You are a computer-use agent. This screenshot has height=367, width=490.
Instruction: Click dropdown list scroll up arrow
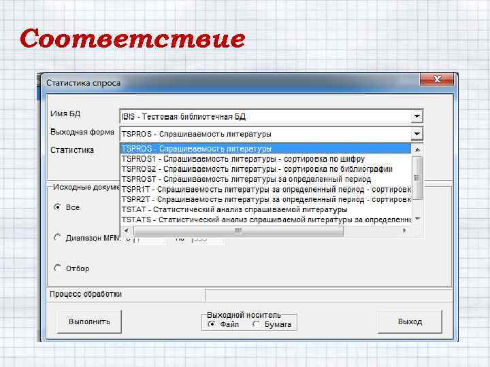[x=417, y=150]
